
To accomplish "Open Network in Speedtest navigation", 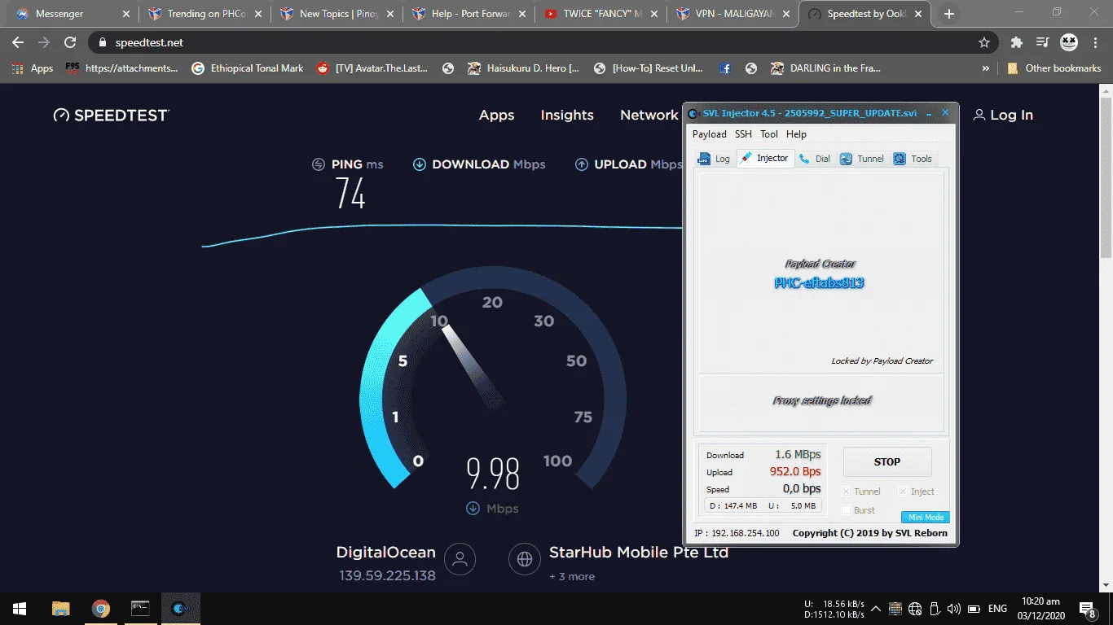I will click(x=649, y=116).
